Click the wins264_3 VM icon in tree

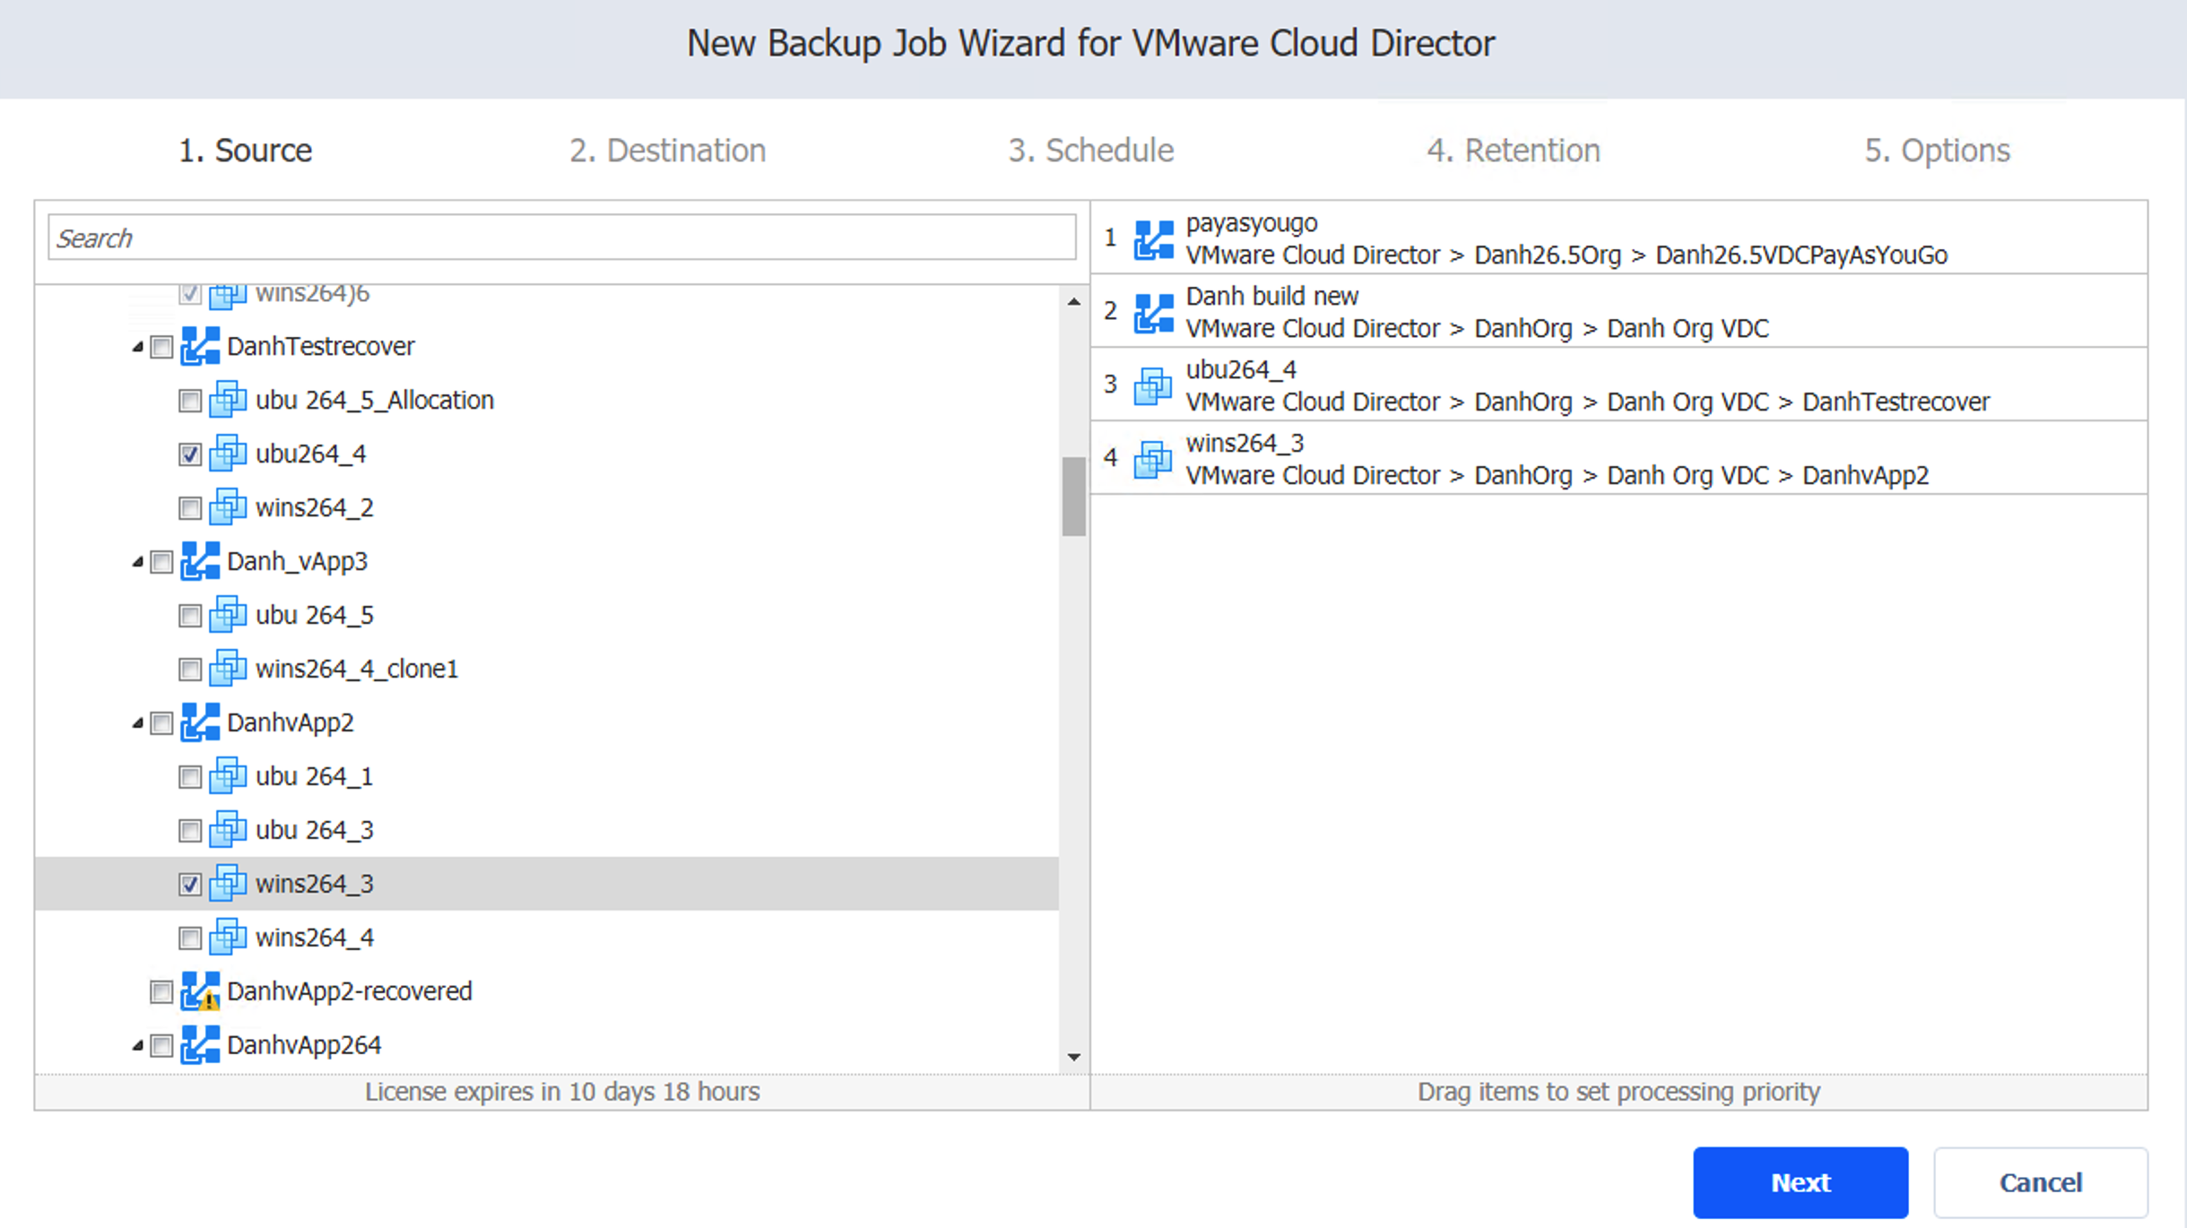tap(228, 884)
